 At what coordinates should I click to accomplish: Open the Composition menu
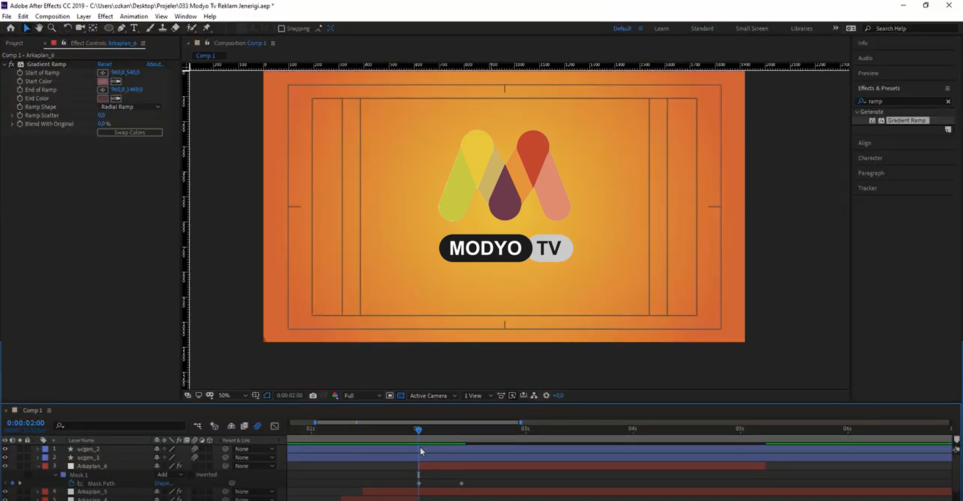[x=52, y=16]
